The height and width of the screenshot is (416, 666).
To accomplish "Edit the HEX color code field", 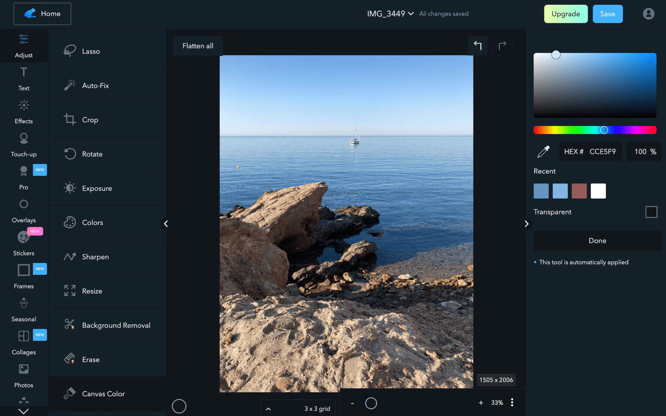I will 590,152.
